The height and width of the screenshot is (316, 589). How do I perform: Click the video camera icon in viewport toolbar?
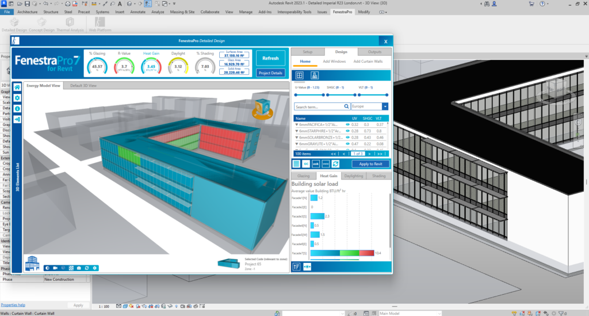coord(55,268)
